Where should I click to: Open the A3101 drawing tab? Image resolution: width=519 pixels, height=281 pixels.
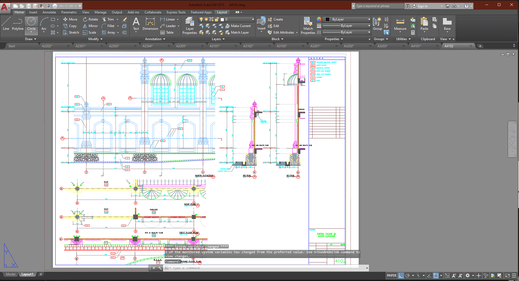pyautogui.click(x=215, y=46)
